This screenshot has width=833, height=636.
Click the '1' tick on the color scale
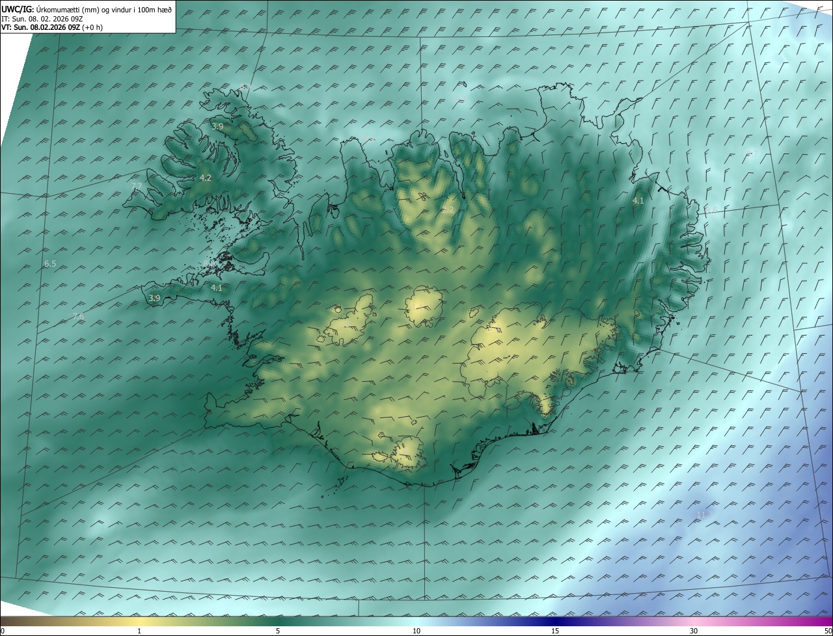[139, 631]
